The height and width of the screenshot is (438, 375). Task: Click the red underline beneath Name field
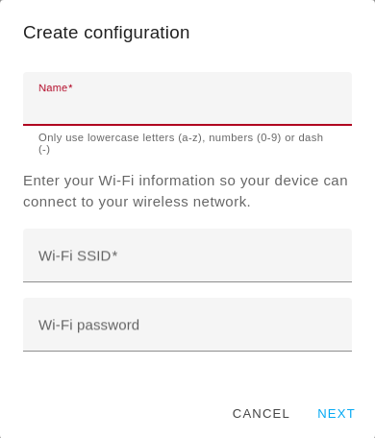tap(187, 125)
